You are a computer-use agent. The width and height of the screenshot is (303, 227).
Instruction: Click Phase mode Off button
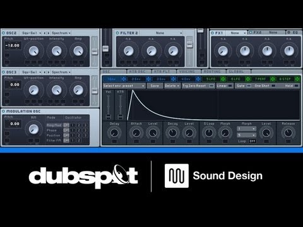(66, 131)
